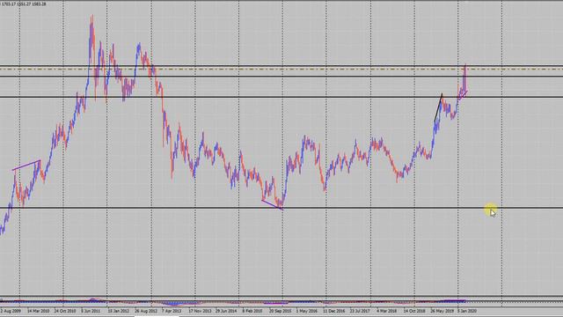Click the "5 Jan 2020" date label

click(x=467, y=311)
